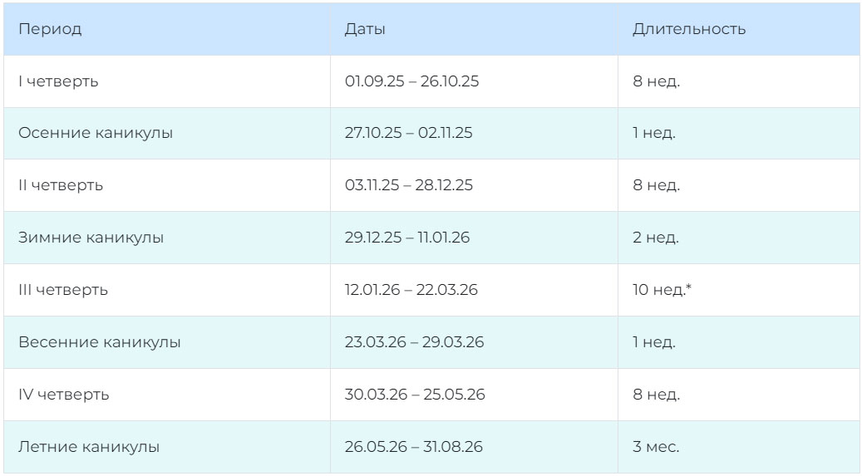Click the 10 нед.* duration cell
862x476 pixels.
point(662,290)
